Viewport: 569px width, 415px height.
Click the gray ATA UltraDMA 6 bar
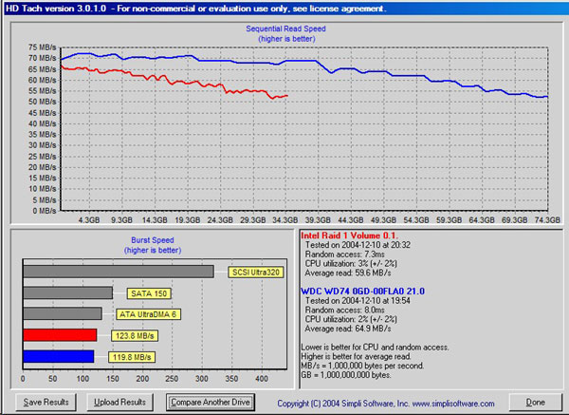[x=63, y=313]
